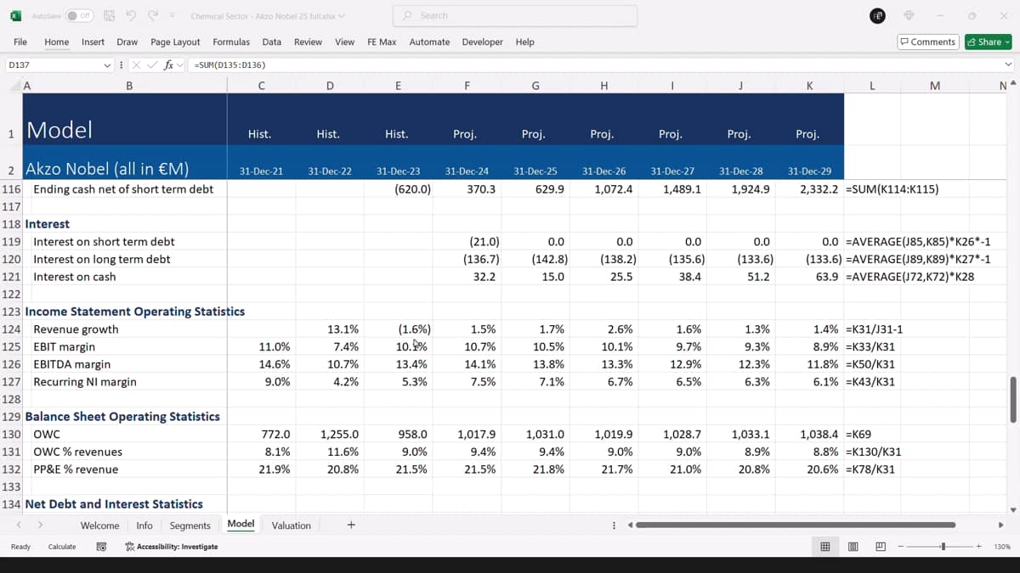
Task: Open the File menu
Action: [x=20, y=42]
